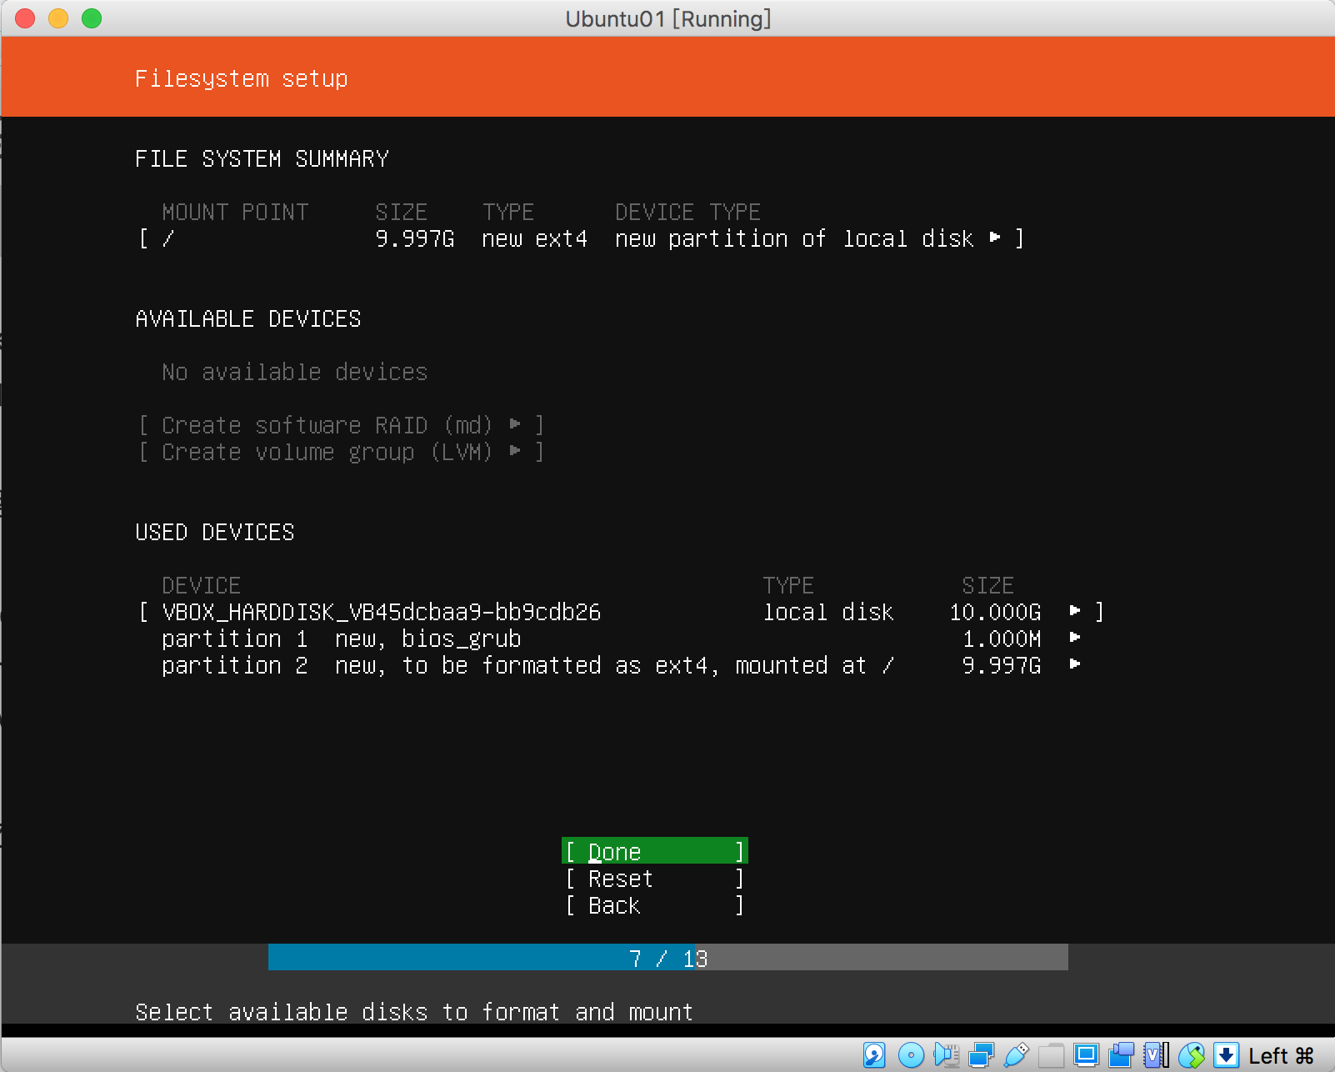This screenshot has width=1335, height=1072.
Task: Select the Back button
Action: [x=655, y=904]
